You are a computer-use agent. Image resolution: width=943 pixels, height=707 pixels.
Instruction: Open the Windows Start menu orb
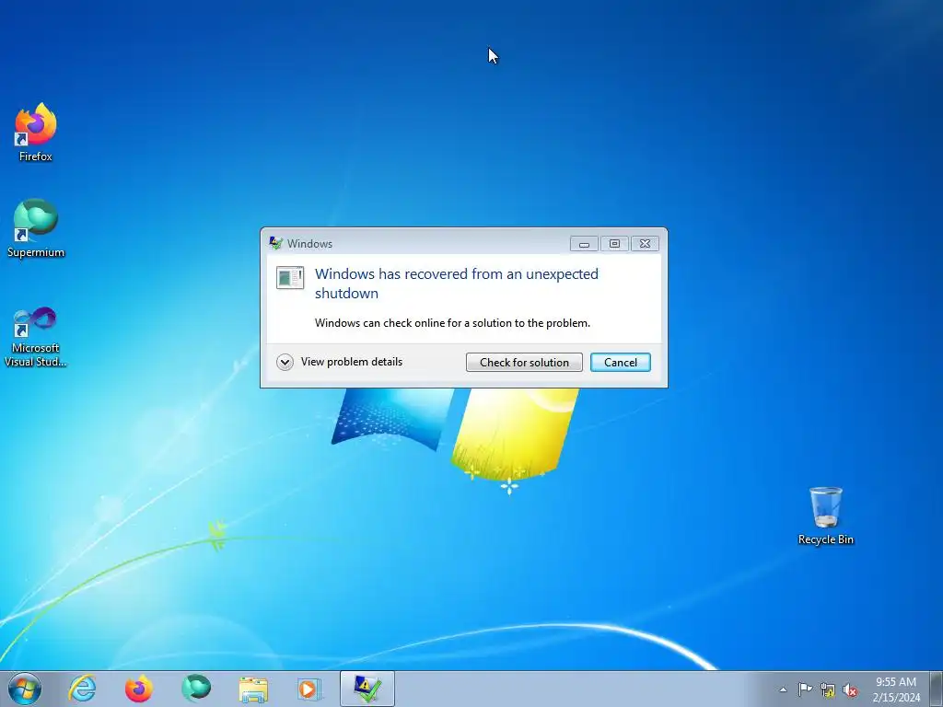25,689
